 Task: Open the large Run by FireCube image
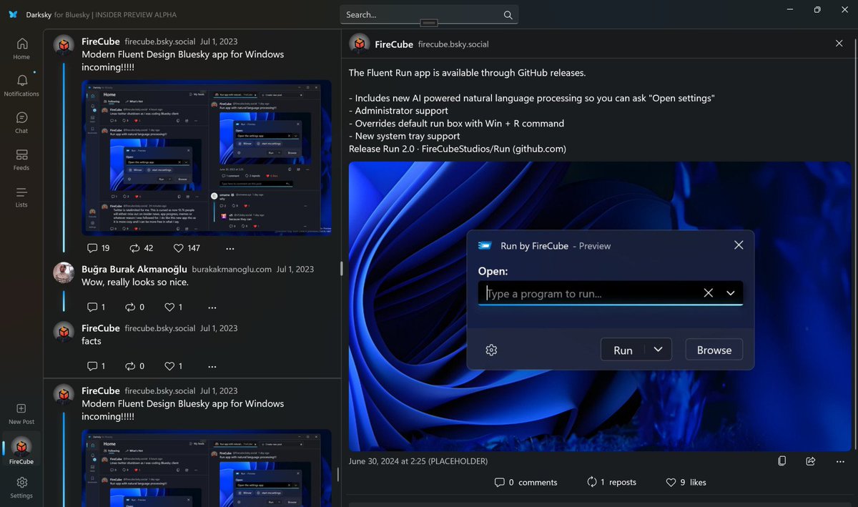click(x=600, y=306)
